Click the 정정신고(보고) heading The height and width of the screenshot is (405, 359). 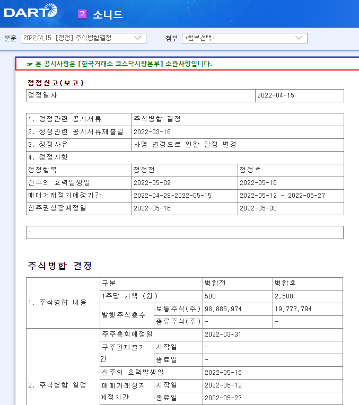tap(56, 83)
